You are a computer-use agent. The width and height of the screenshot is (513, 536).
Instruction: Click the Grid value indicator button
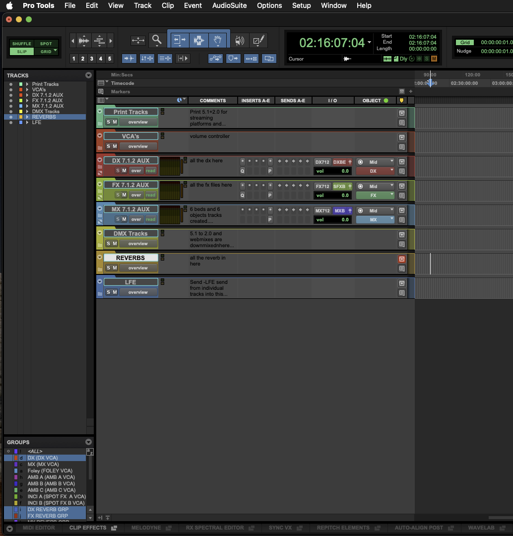pyautogui.click(x=465, y=42)
